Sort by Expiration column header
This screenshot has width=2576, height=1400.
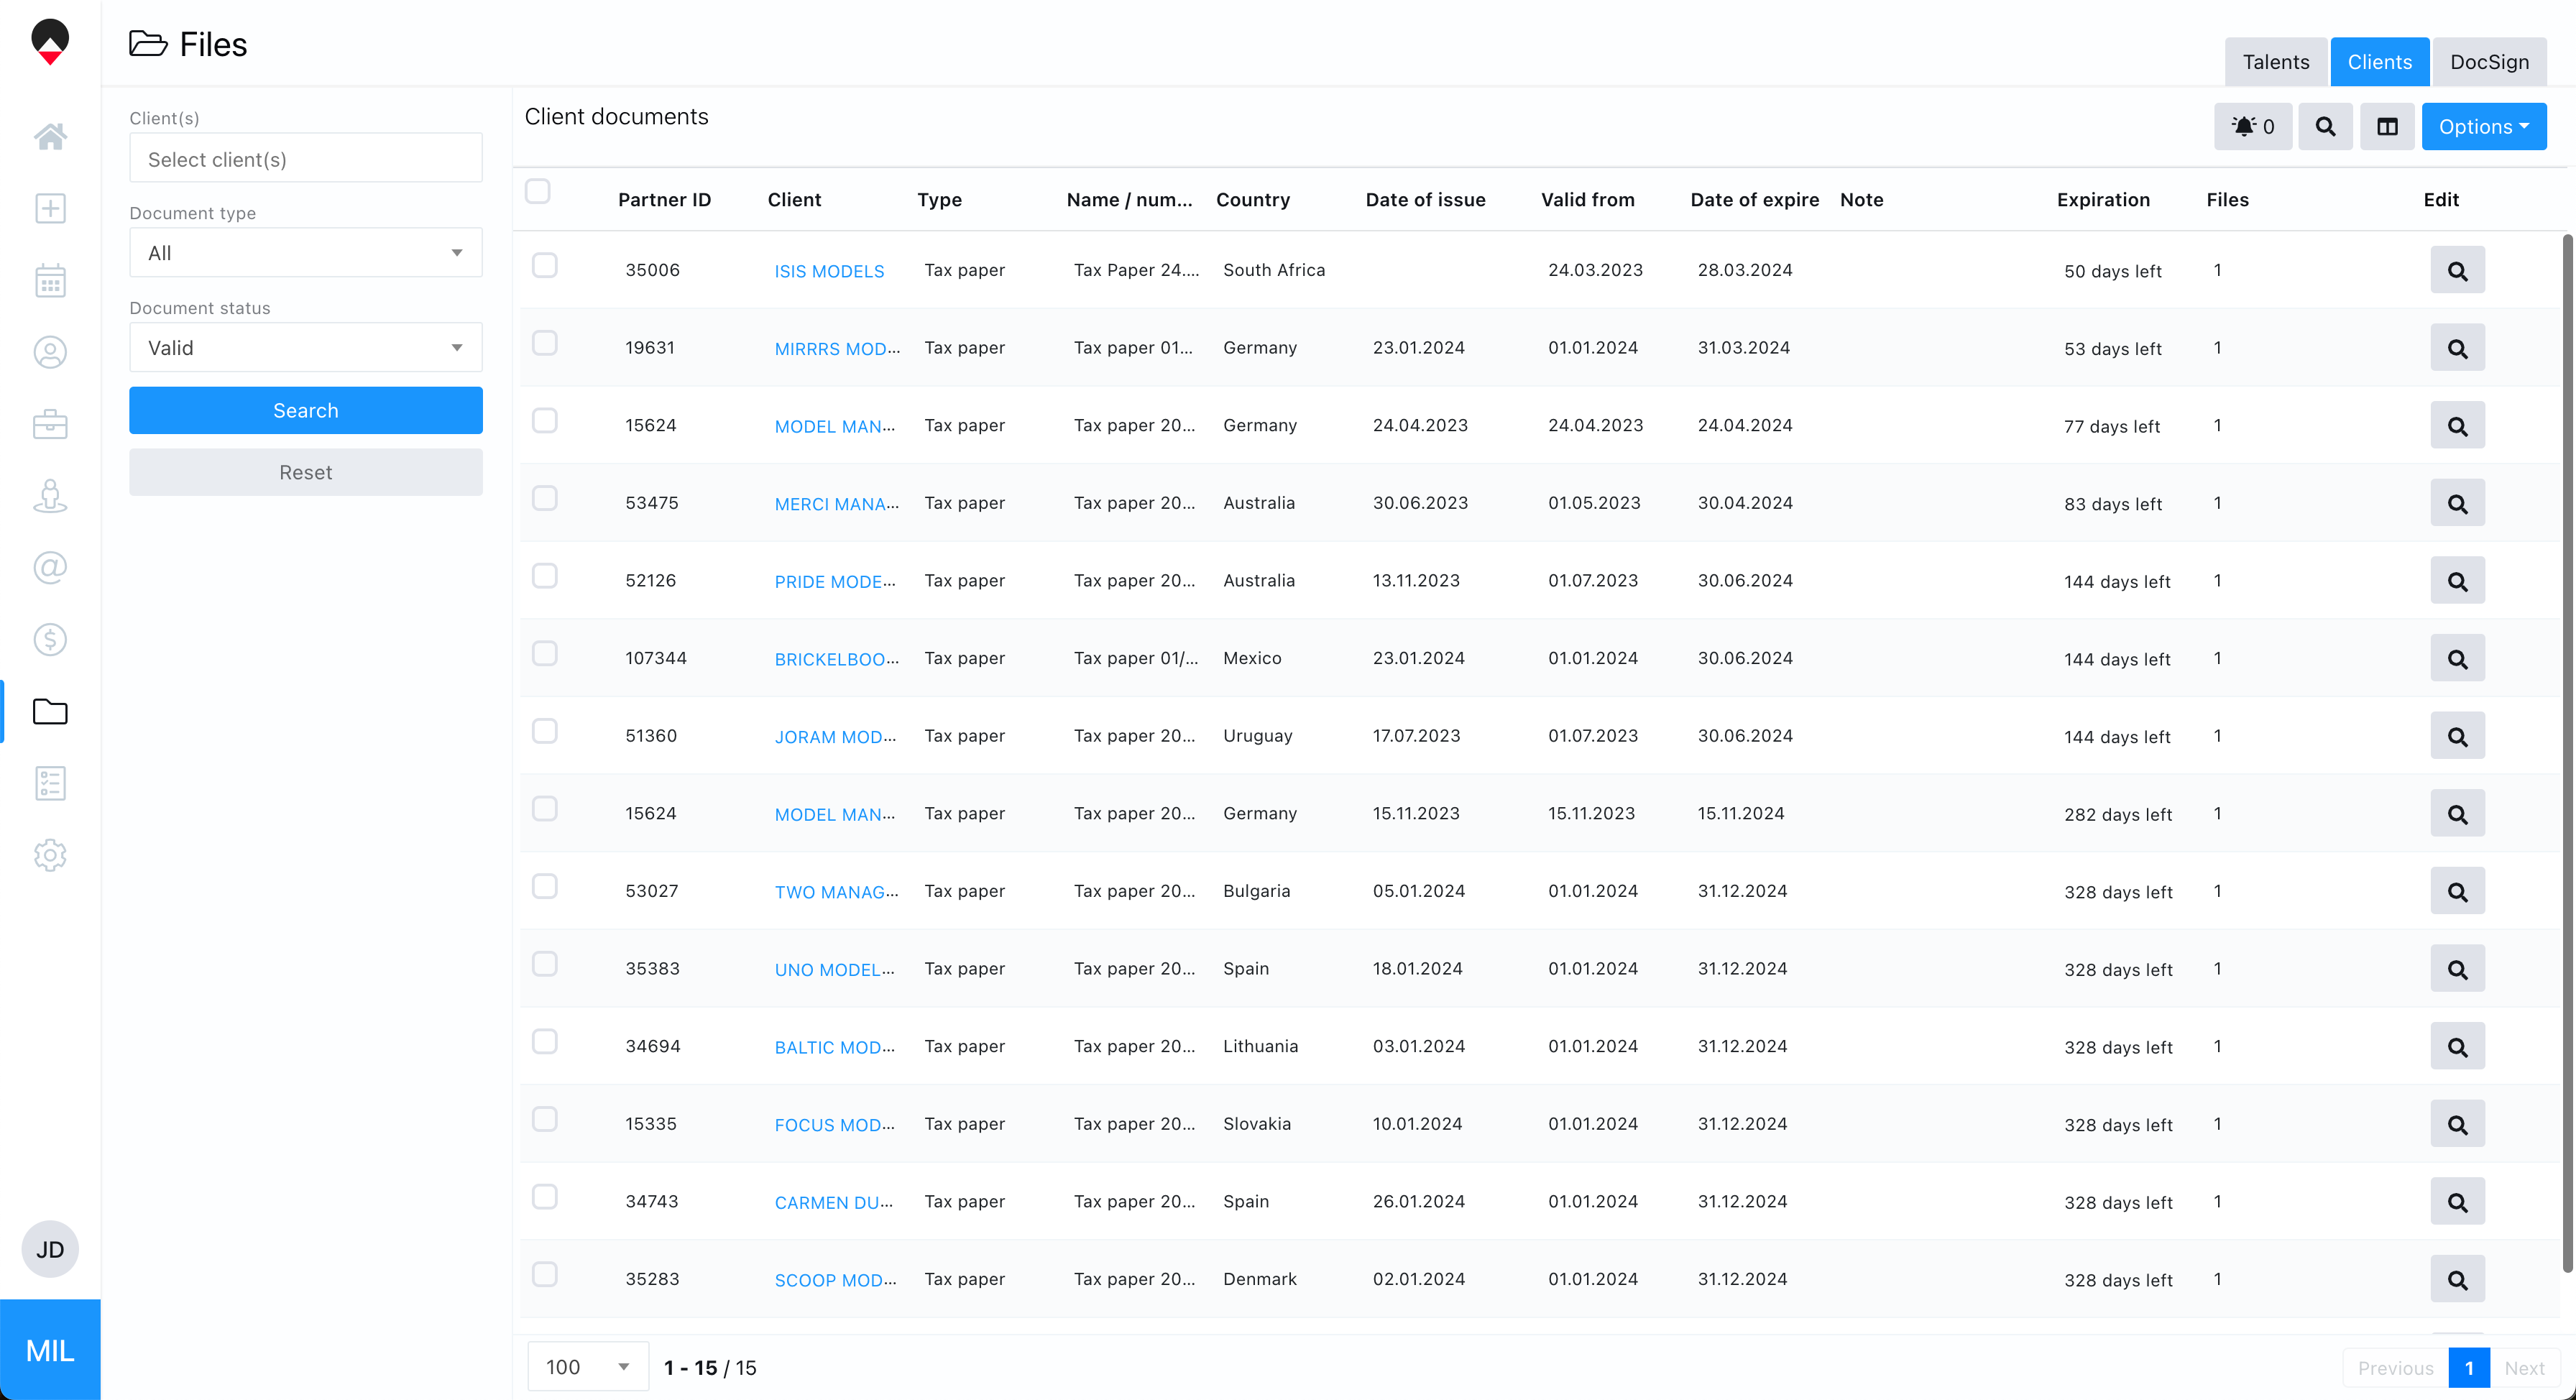pyautogui.click(x=2103, y=200)
